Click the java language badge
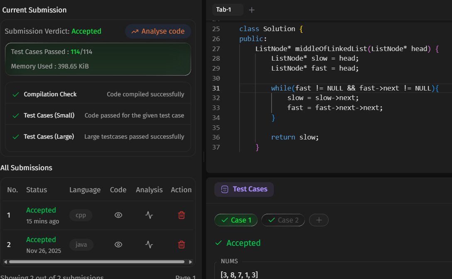This screenshot has height=279, width=452. click(81, 245)
